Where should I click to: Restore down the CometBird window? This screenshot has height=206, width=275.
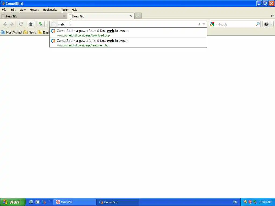coord(265,3)
